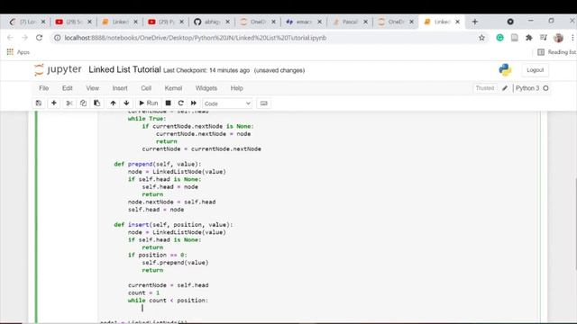Open the Chrome profile avatar
Image resolution: width=577 pixels, height=324 pixels.
pos(558,38)
